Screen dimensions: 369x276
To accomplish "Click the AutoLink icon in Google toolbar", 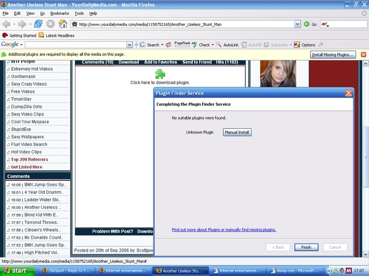I will click(219, 45).
